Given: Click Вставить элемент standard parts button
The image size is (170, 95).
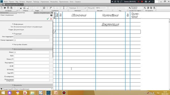Looking at the screenshot, I should click(x=133, y=8).
